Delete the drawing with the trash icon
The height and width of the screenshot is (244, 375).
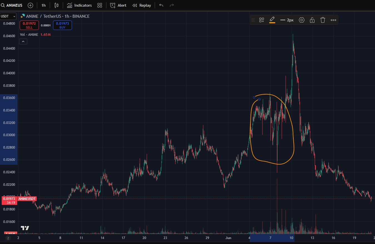coord(322,20)
